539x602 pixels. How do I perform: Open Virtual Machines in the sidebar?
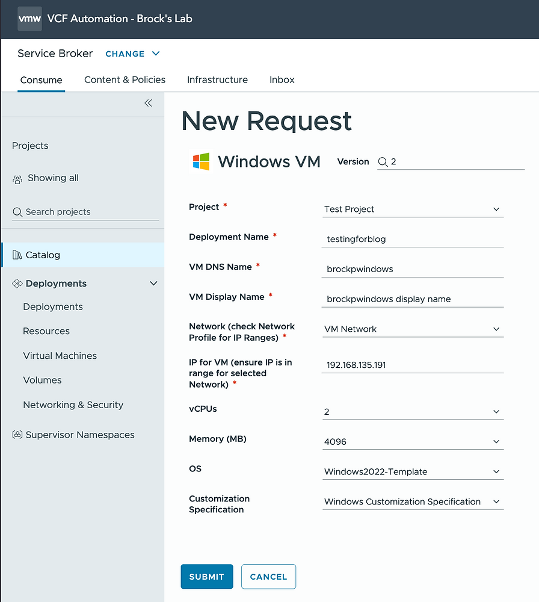coord(60,356)
